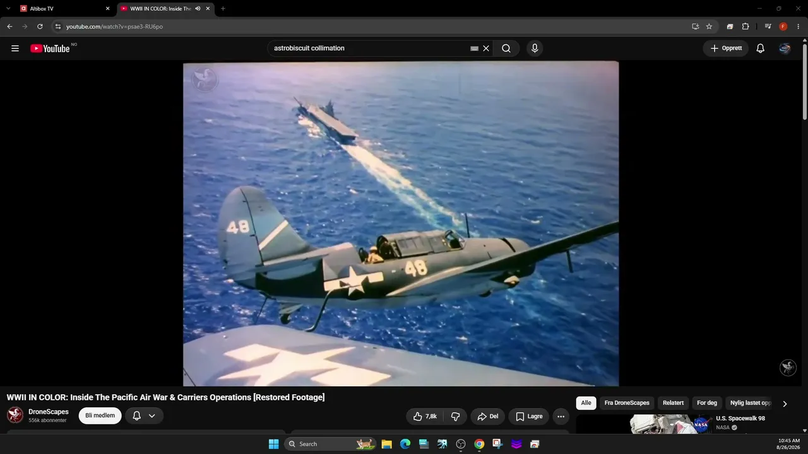Open Google Chrome from the taskbar
The height and width of the screenshot is (454, 808).
479,444
